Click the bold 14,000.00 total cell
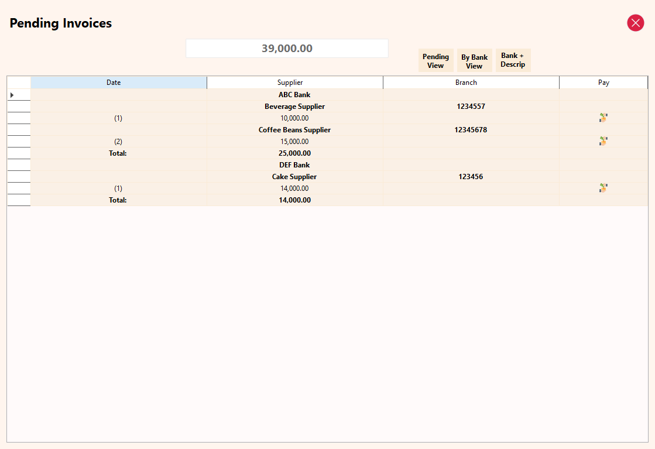This screenshot has width=655, height=449. [294, 200]
